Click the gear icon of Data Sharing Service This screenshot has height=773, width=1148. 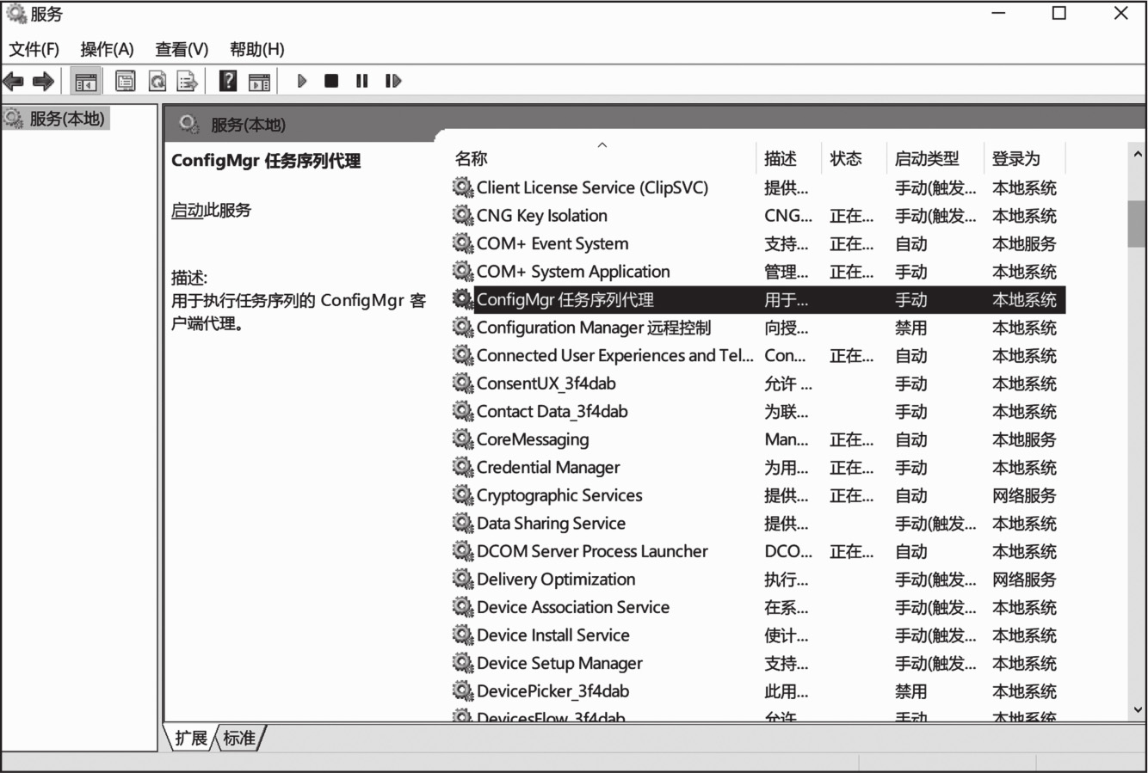point(463,523)
